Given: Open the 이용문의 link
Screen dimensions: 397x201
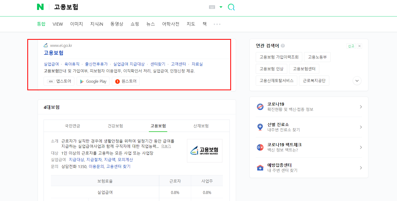Looking at the screenshot, I should tap(96, 166).
